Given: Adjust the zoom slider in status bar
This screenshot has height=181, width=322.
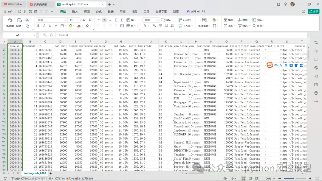Looking at the screenshot, I should coord(295,179).
